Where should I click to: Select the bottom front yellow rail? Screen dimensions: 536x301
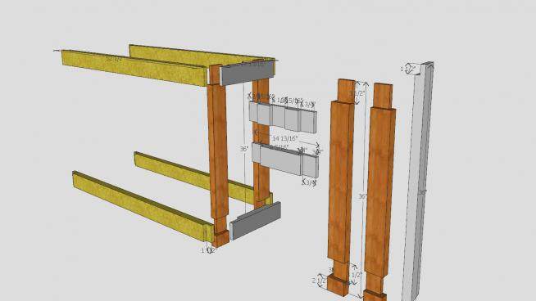coord(143,207)
